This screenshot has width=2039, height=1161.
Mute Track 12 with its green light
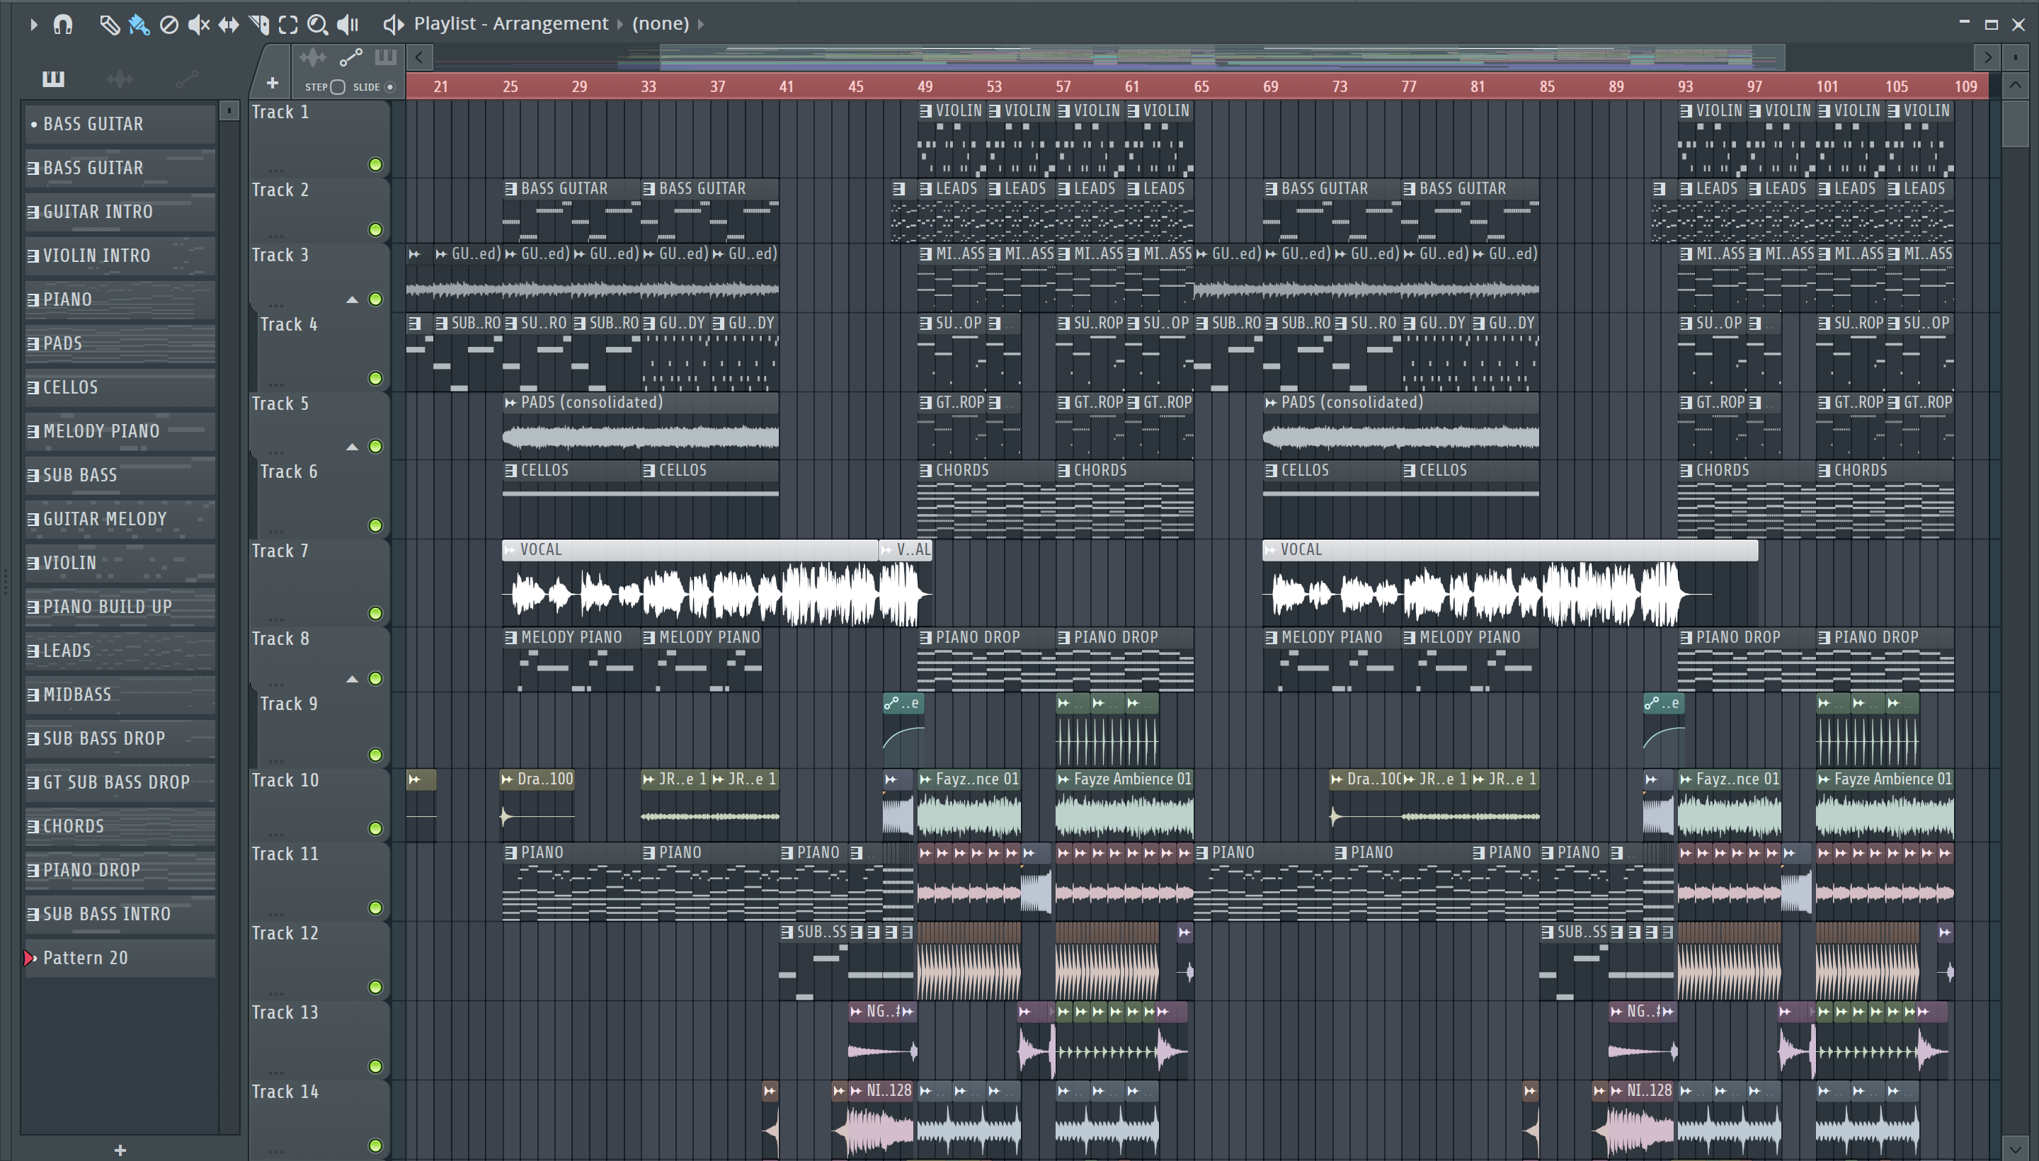(375, 987)
